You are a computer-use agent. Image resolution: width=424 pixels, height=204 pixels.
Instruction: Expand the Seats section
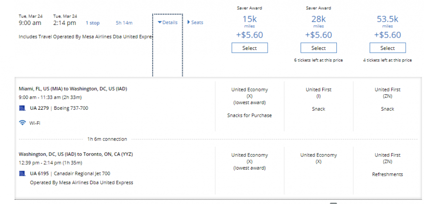pos(196,22)
